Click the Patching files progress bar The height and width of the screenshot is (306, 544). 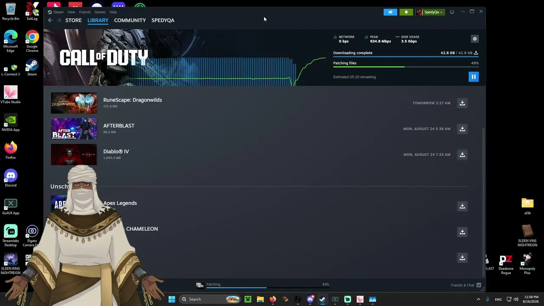[406, 67]
